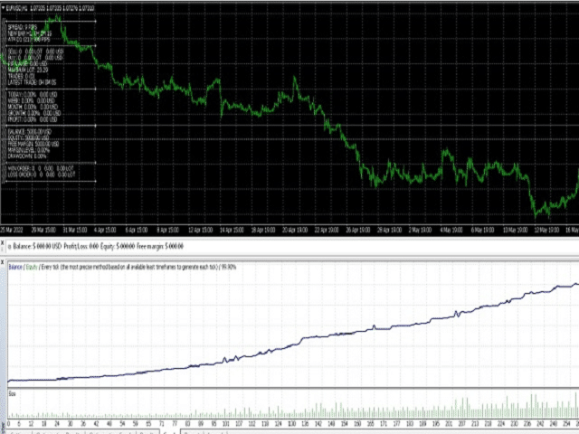Click the 14 Apr date on time axis
579x434 pixels.
coord(232,230)
